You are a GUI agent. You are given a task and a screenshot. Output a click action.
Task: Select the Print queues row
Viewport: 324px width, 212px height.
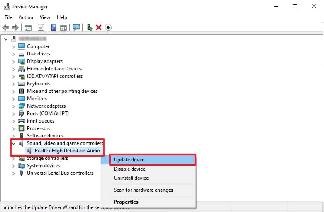41,121
